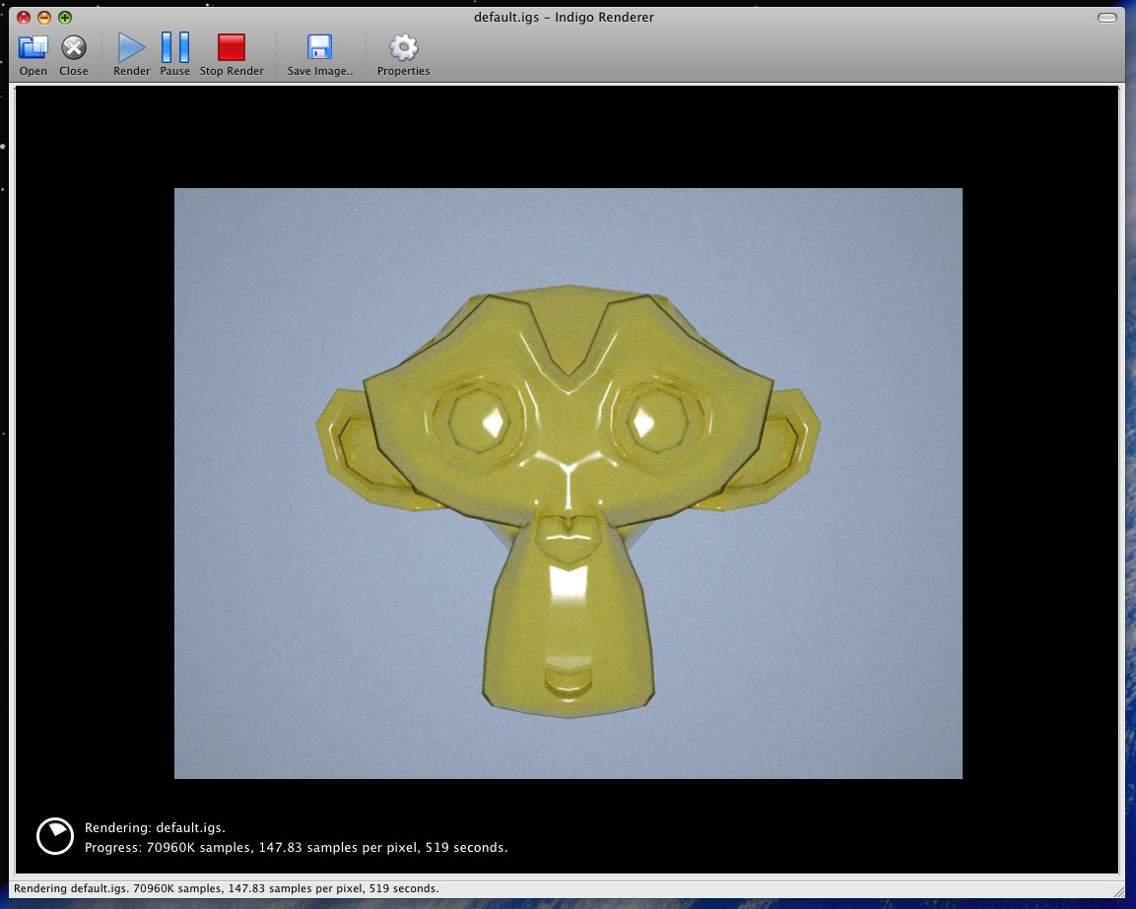The image size is (1136, 909).
Task: Click the bottom status bar rendering text
Action: tap(226, 888)
